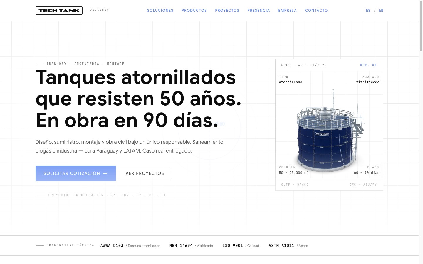Click the Conformidad Técnica label
The height and width of the screenshot is (264, 423).
(70, 246)
